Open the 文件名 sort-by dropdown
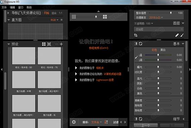The width and height of the screenshot is (191, 128). click(97, 122)
